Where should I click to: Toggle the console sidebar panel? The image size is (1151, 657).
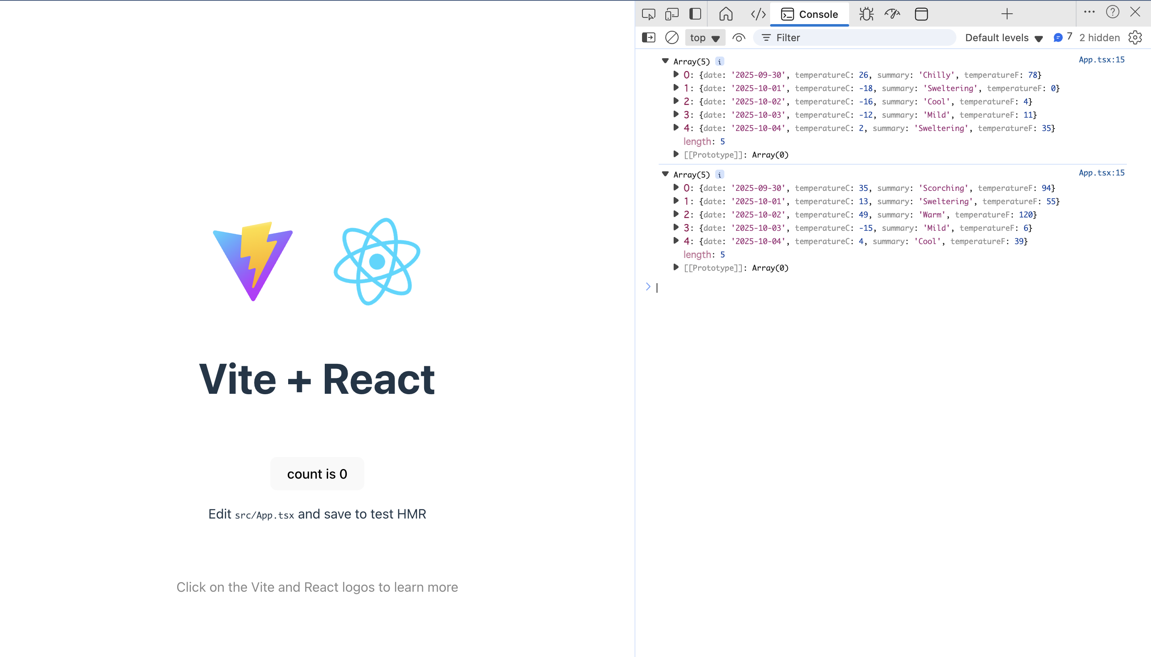click(x=648, y=37)
